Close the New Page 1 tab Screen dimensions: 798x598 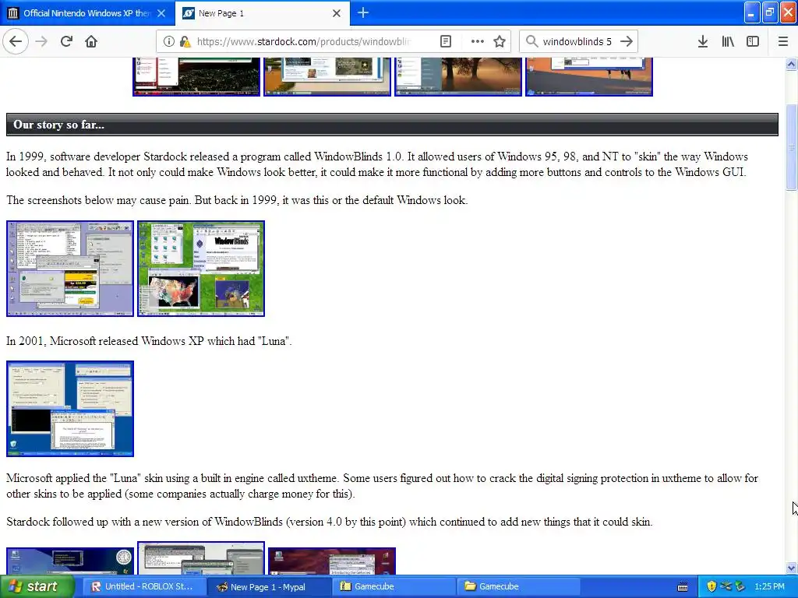(337, 13)
